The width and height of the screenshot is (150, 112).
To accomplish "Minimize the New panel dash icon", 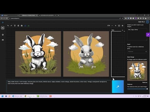I will [124, 31].
